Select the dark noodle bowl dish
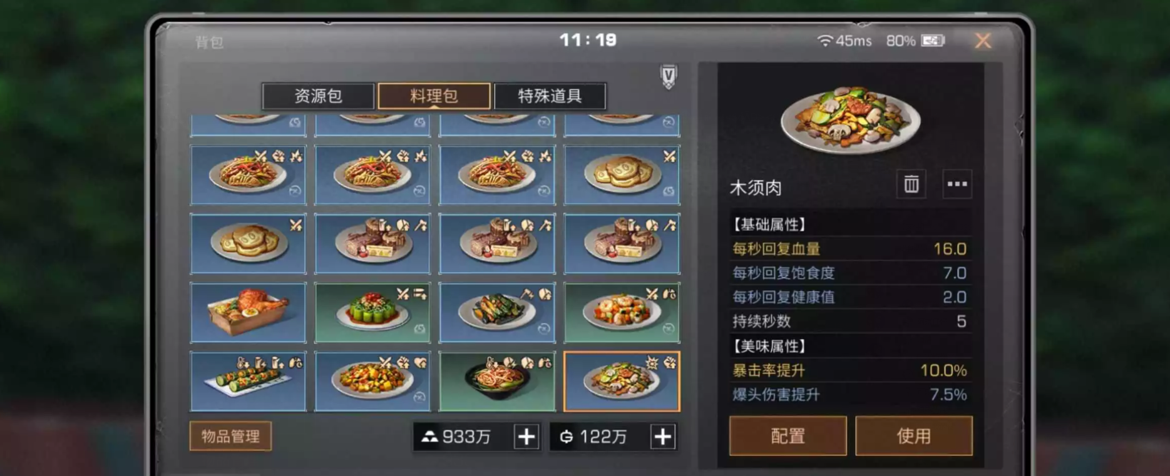The width and height of the screenshot is (1170, 476). tap(497, 381)
